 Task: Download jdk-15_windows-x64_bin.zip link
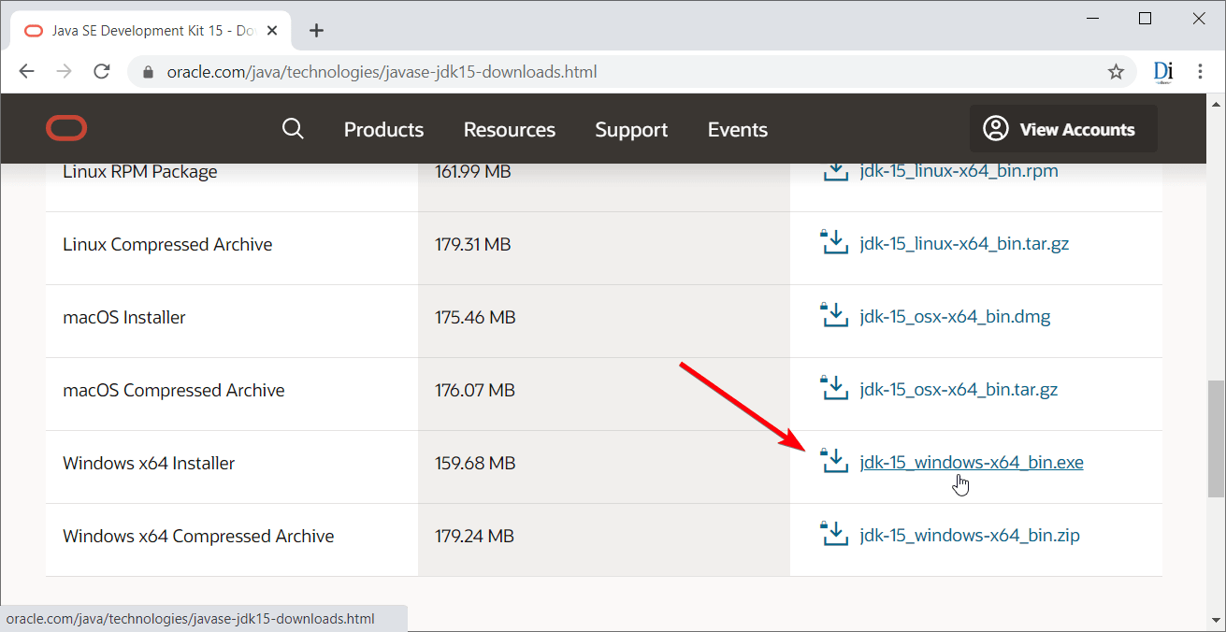pos(970,537)
